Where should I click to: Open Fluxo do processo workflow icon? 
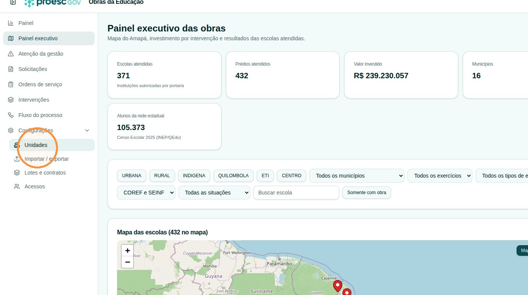point(11,115)
